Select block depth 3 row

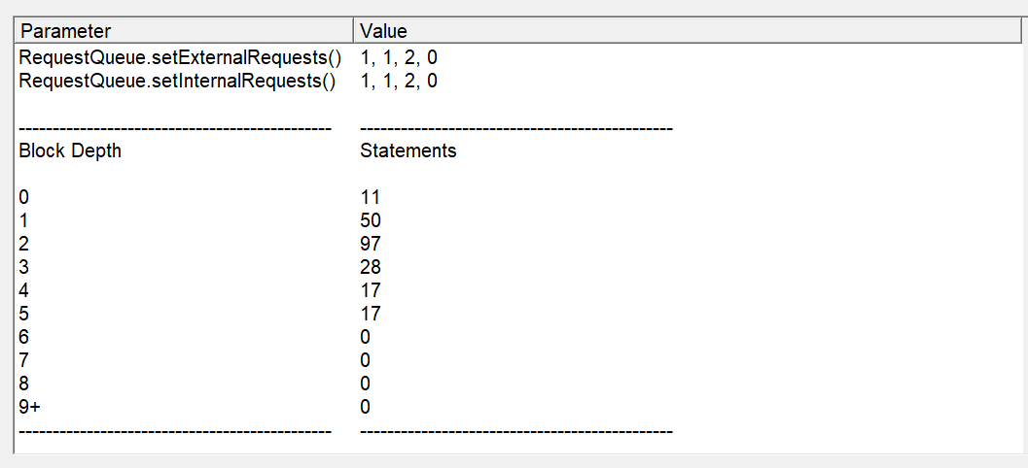click(24, 267)
